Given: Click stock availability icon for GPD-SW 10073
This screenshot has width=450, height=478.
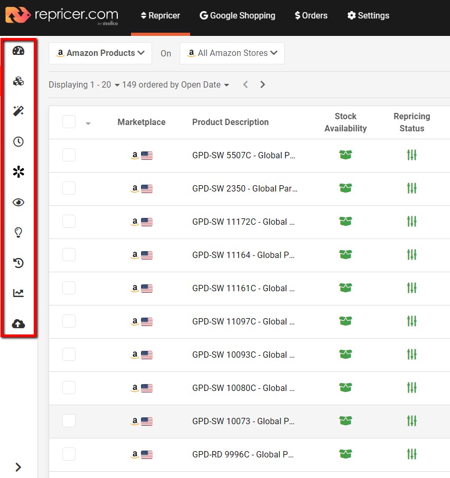Looking at the screenshot, I should pyautogui.click(x=345, y=420).
